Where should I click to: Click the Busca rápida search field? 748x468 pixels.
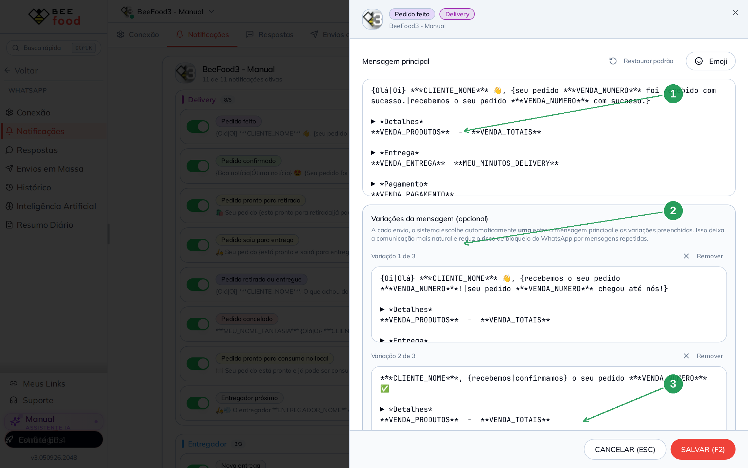click(x=54, y=48)
